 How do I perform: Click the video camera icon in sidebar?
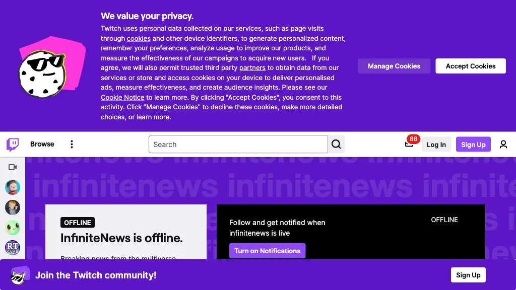(x=13, y=167)
